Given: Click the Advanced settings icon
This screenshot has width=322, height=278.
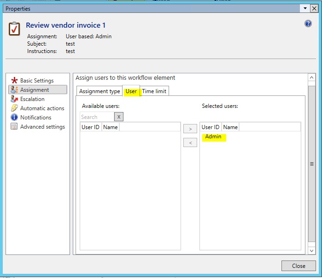Looking at the screenshot, I should [x=14, y=127].
